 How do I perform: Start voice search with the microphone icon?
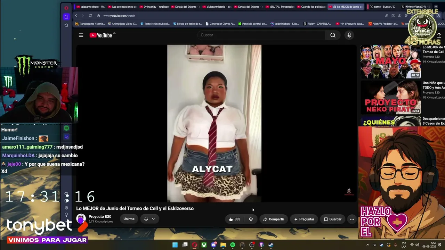click(x=349, y=35)
